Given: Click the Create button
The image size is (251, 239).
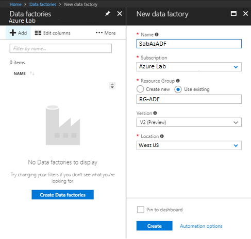Looking at the screenshot, I should pyautogui.click(x=155, y=226).
